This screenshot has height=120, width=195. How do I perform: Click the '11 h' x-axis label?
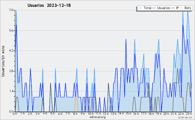click(x=98, y=114)
